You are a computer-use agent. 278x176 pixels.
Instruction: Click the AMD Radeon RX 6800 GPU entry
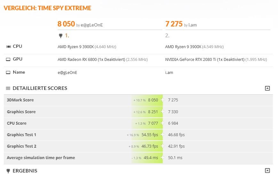click(x=91, y=60)
